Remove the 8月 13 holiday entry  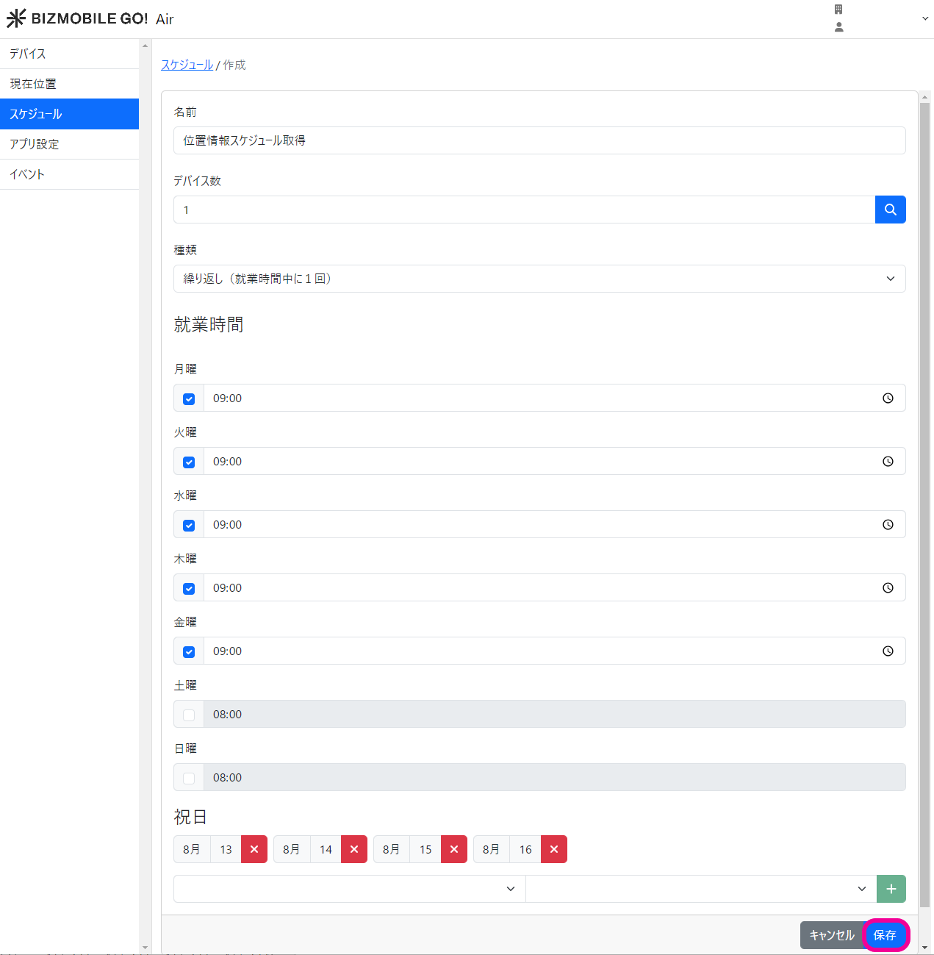254,849
